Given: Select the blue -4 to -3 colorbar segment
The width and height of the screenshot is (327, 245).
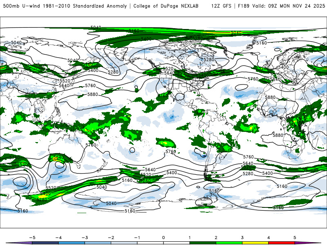Looking at the screenshot, I should (x=72, y=243).
